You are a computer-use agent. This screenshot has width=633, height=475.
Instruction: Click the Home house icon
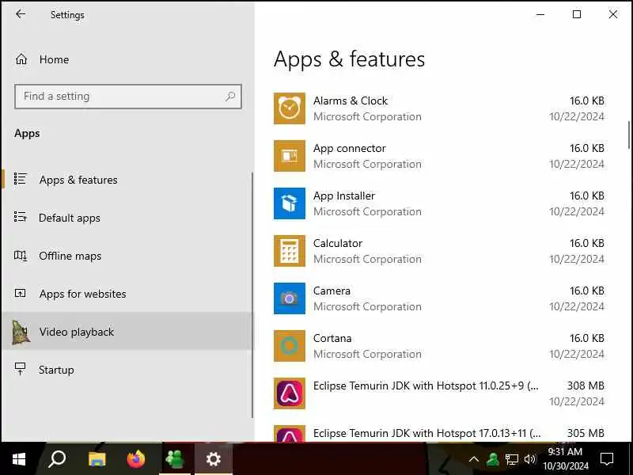point(21,59)
